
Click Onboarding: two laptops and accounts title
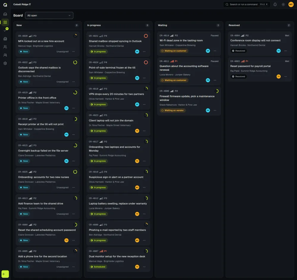(x=114, y=149)
